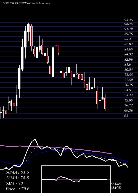
Task: Select the 69.36 price axis label
Action: pos(129,111)
